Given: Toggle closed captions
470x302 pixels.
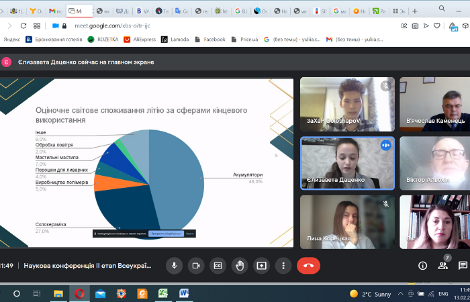Looking at the screenshot, I should tap(217, 265).
